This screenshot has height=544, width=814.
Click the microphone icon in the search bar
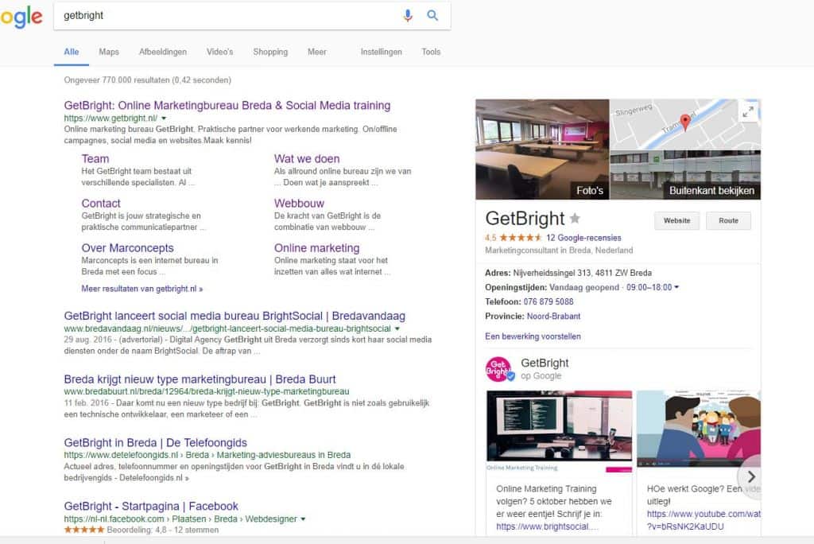point(408,15)
